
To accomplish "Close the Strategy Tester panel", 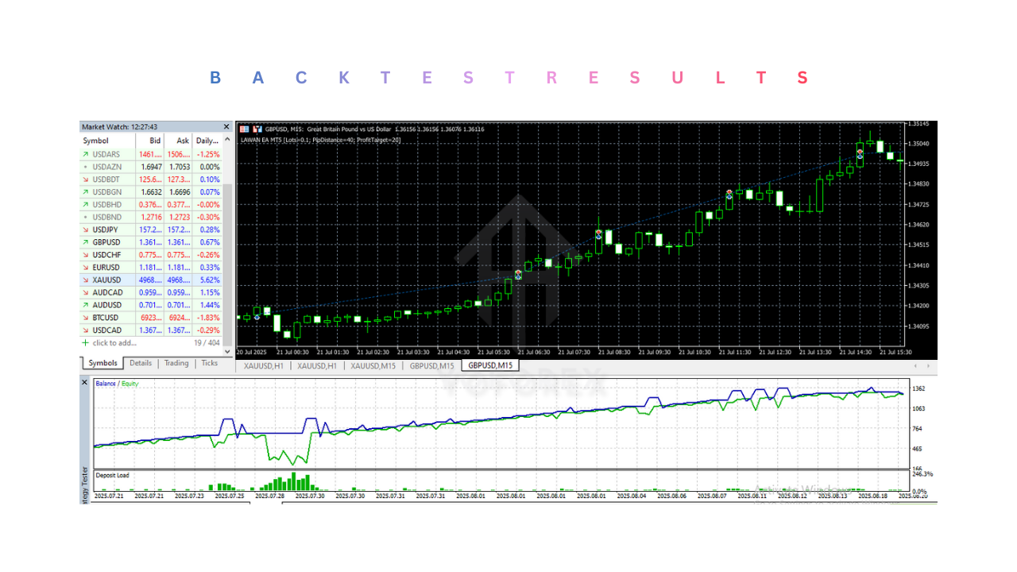I will point(85,382).
